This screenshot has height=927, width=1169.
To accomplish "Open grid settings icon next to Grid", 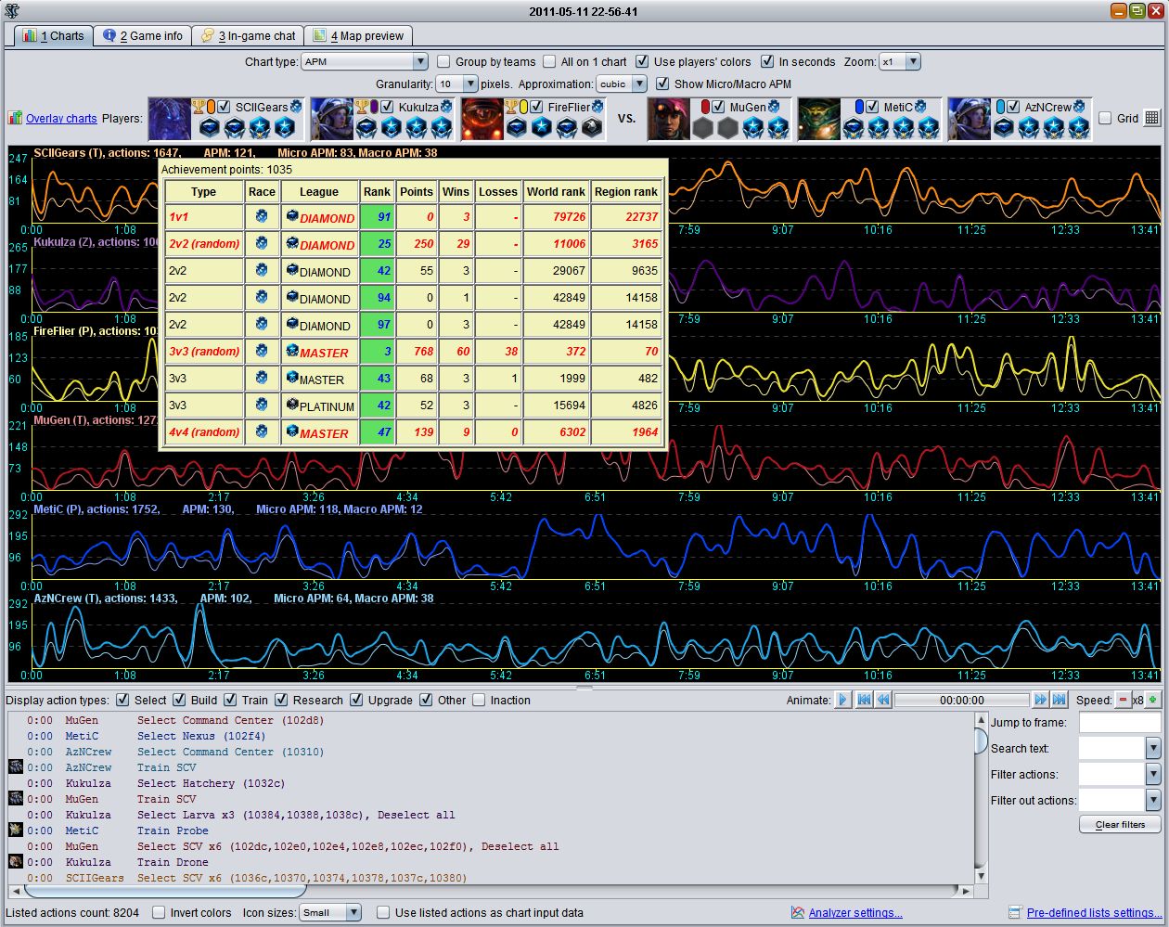I will pyautogui.click(x=1151, y=118).
